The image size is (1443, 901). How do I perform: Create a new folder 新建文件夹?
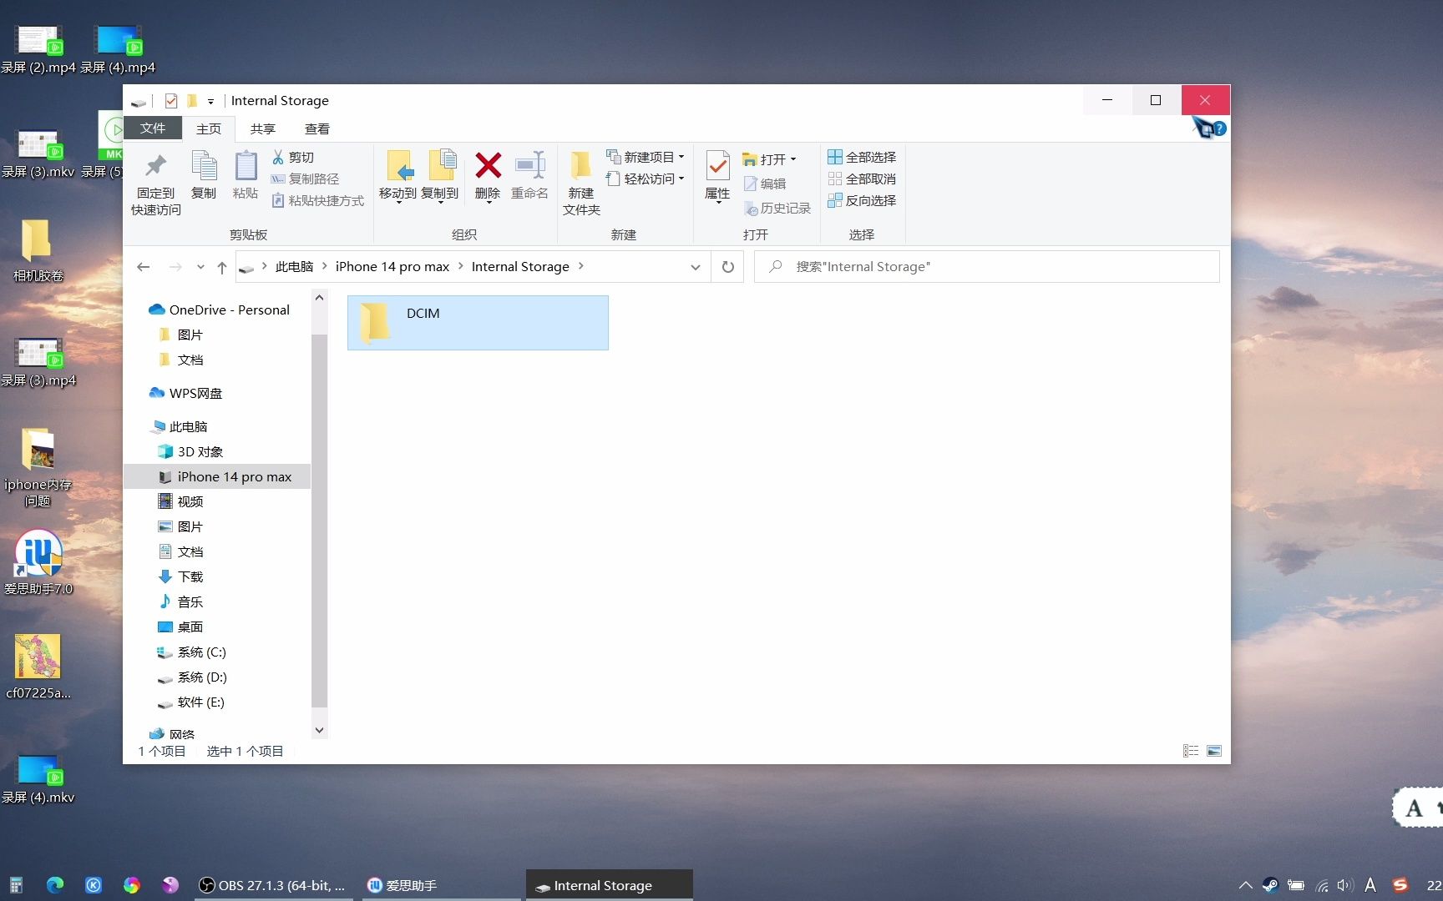pos(581,184)
